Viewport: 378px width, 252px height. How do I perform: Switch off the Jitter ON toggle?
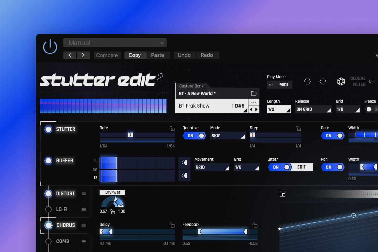click(x=280, y=167)
